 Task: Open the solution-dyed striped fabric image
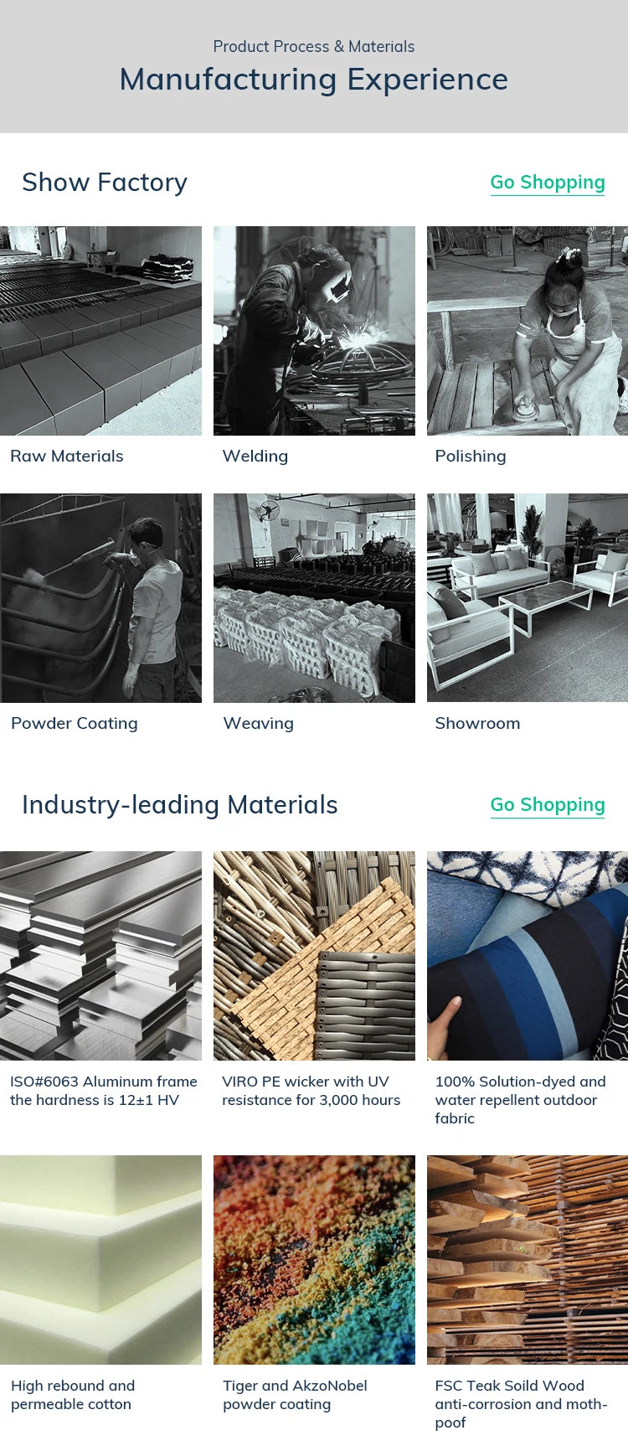click(528, 956)
